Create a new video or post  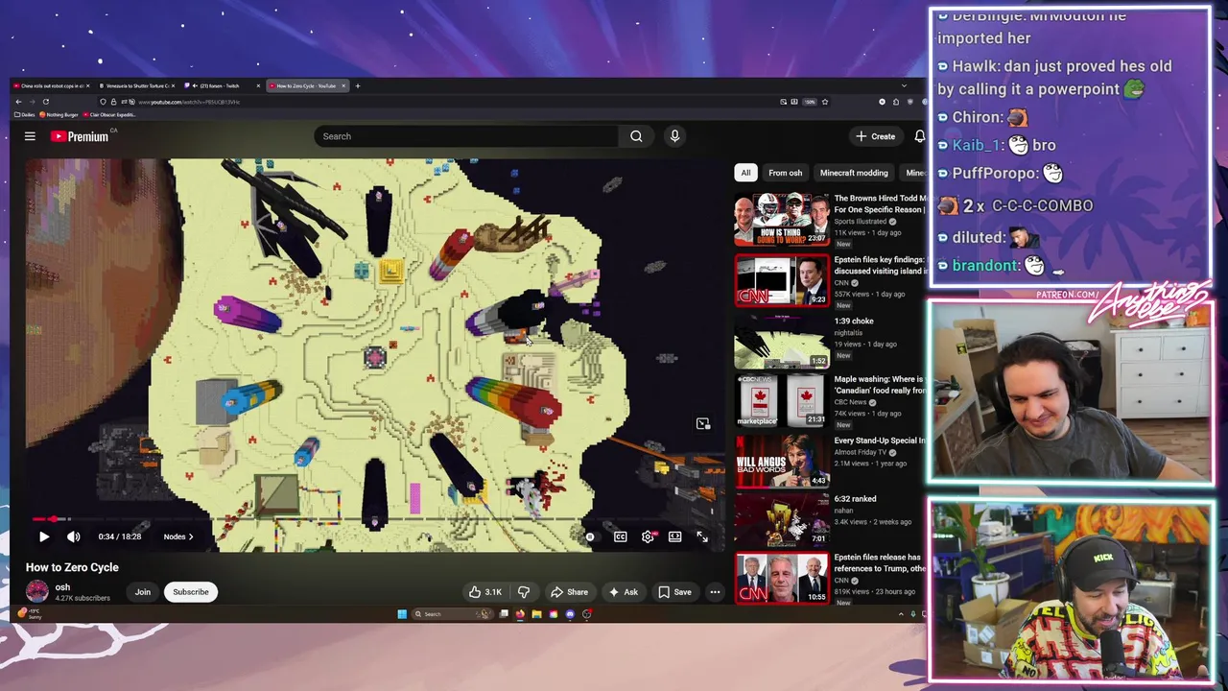pos(876,136)
